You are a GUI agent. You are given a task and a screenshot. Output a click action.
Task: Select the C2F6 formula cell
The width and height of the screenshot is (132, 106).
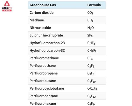[x=91, y=66]
